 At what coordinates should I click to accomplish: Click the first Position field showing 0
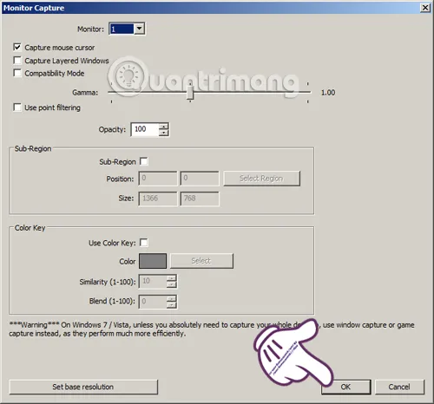158,179
